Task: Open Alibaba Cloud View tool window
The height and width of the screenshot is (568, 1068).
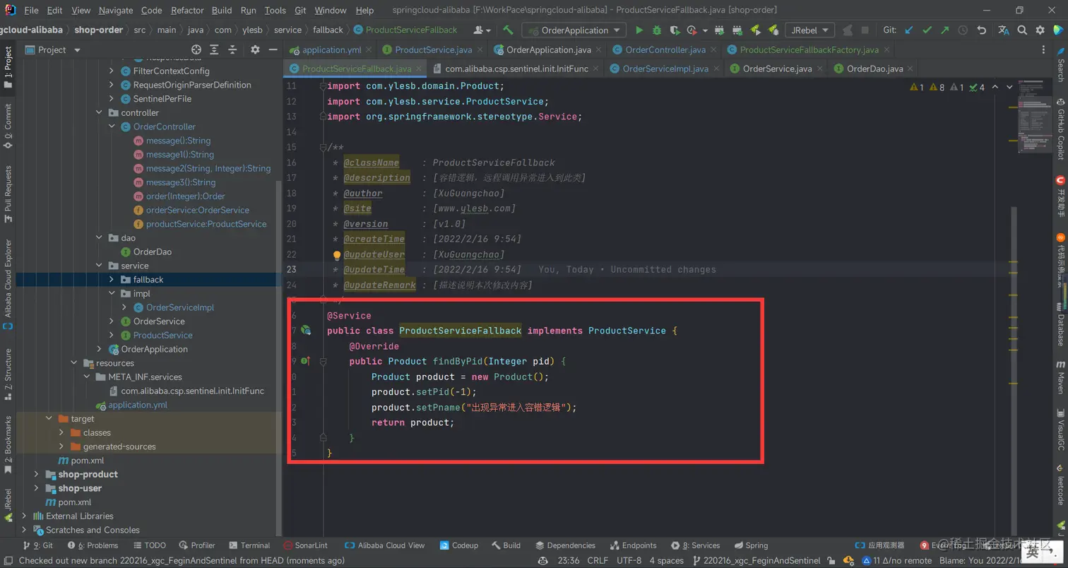Action: 384,545
